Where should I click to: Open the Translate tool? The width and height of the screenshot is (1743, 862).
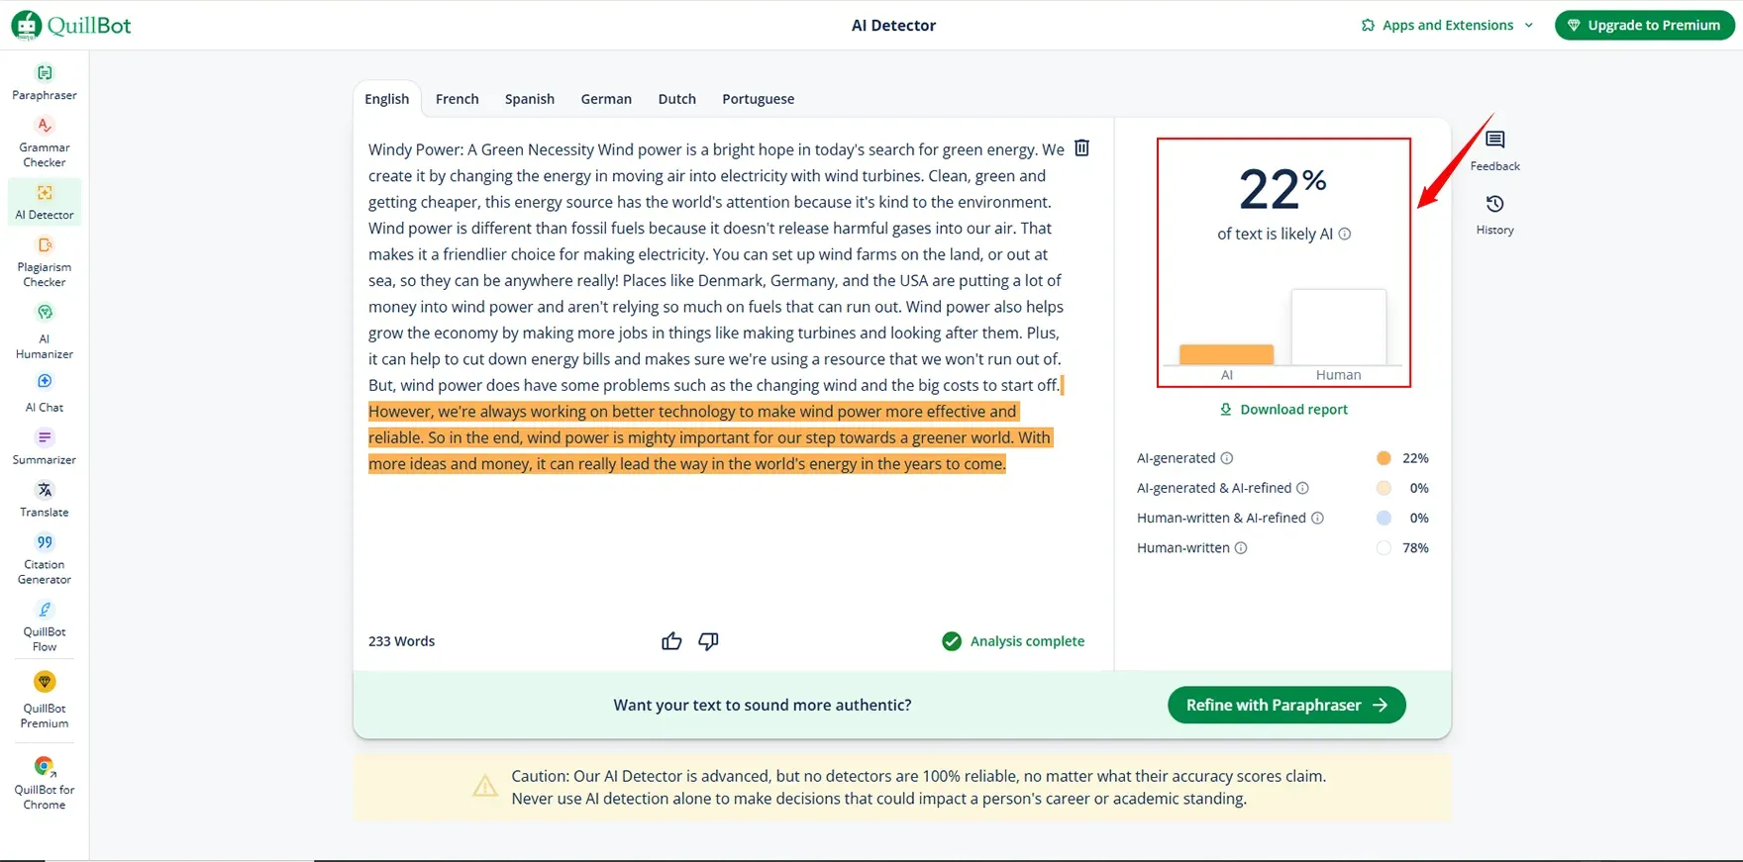[45, 500]
